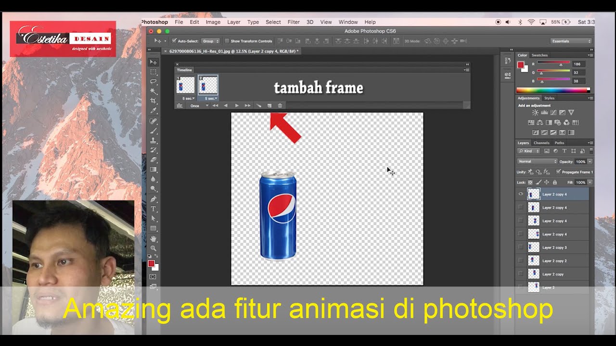Open the Window menu

348,22
